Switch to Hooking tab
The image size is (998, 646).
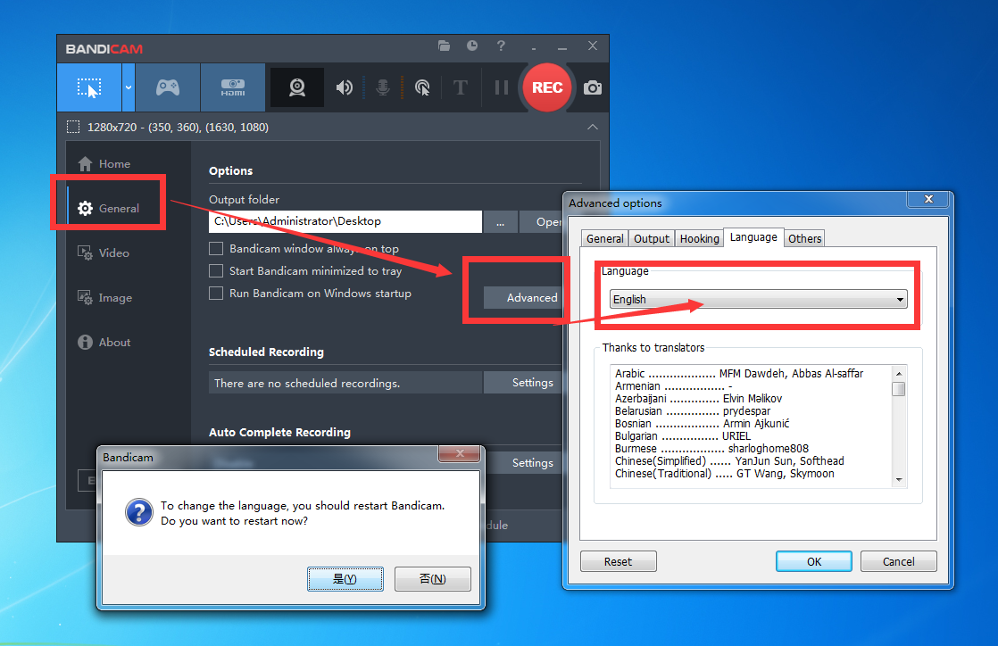[699, 238]
